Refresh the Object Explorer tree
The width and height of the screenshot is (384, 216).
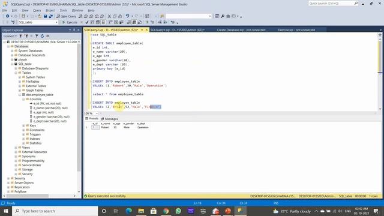[42, 36]
